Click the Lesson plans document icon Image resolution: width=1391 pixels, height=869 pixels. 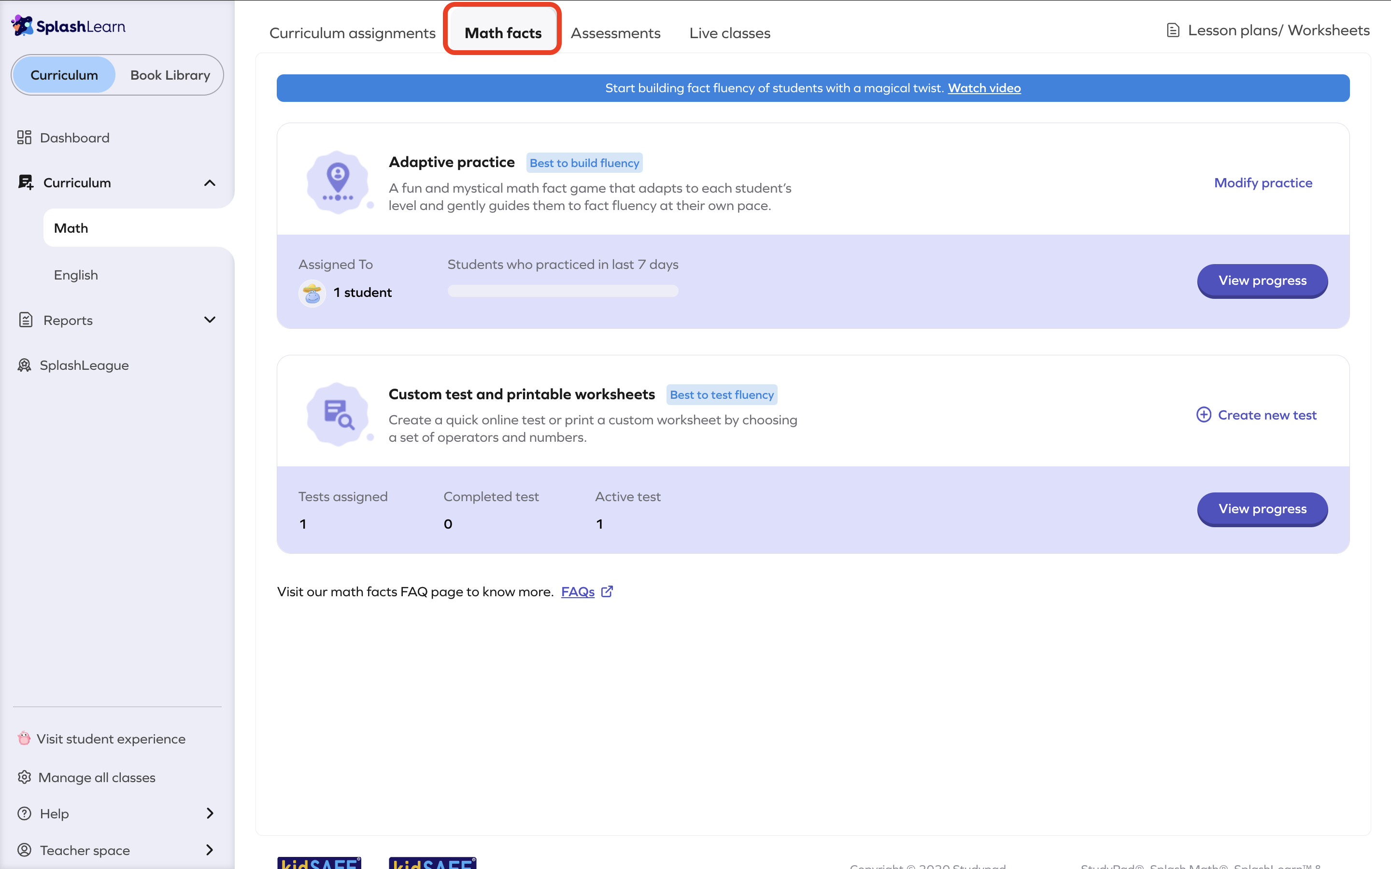[1173, 30]
